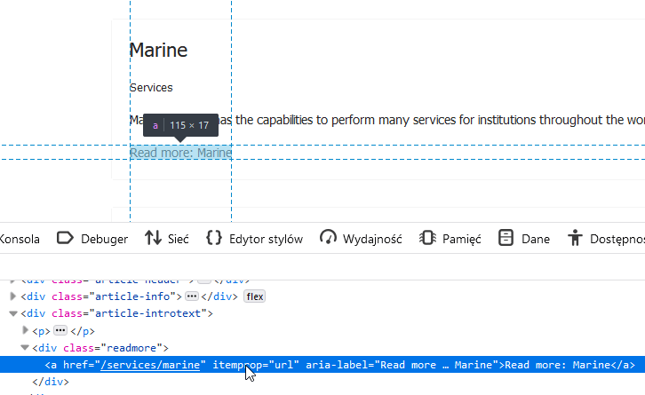Toggle the flex badge on article-info
The height and width of the screenshot is (395, 645).
click(x=255, y=296)
